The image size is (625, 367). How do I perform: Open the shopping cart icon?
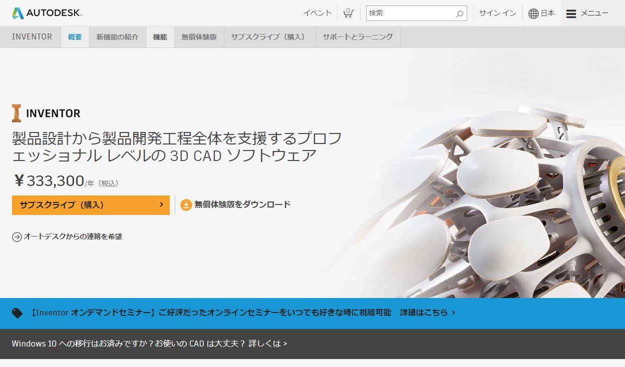click(x=348, y=13)
